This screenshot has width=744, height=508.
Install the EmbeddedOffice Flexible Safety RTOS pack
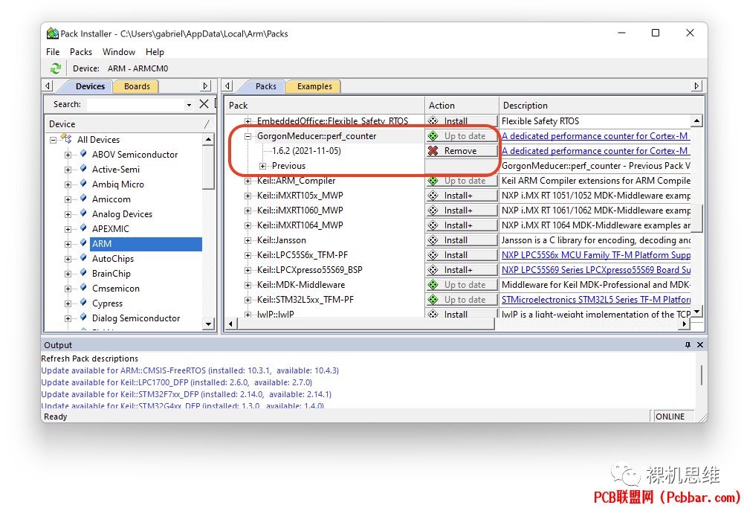(462, 121)
